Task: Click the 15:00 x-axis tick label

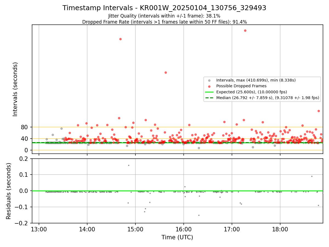Action: coord(135,229)
